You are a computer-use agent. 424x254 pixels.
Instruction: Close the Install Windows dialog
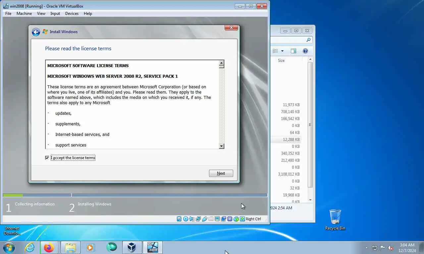(231, 27)
